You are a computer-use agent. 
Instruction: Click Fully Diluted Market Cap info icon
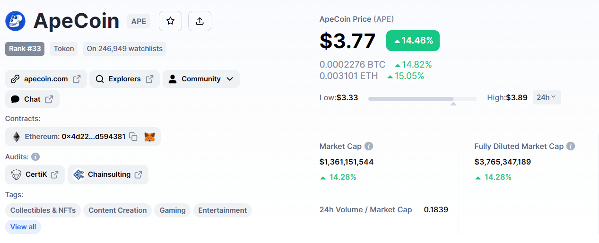[571, 147]
